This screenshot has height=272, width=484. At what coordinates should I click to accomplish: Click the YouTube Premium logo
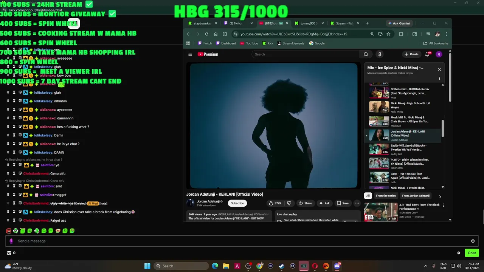[x=208, y=54]
